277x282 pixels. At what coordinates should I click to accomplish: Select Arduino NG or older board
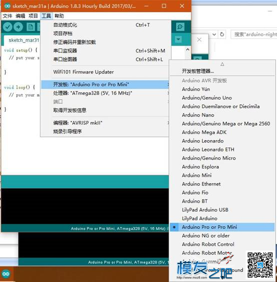coord(222,236)
